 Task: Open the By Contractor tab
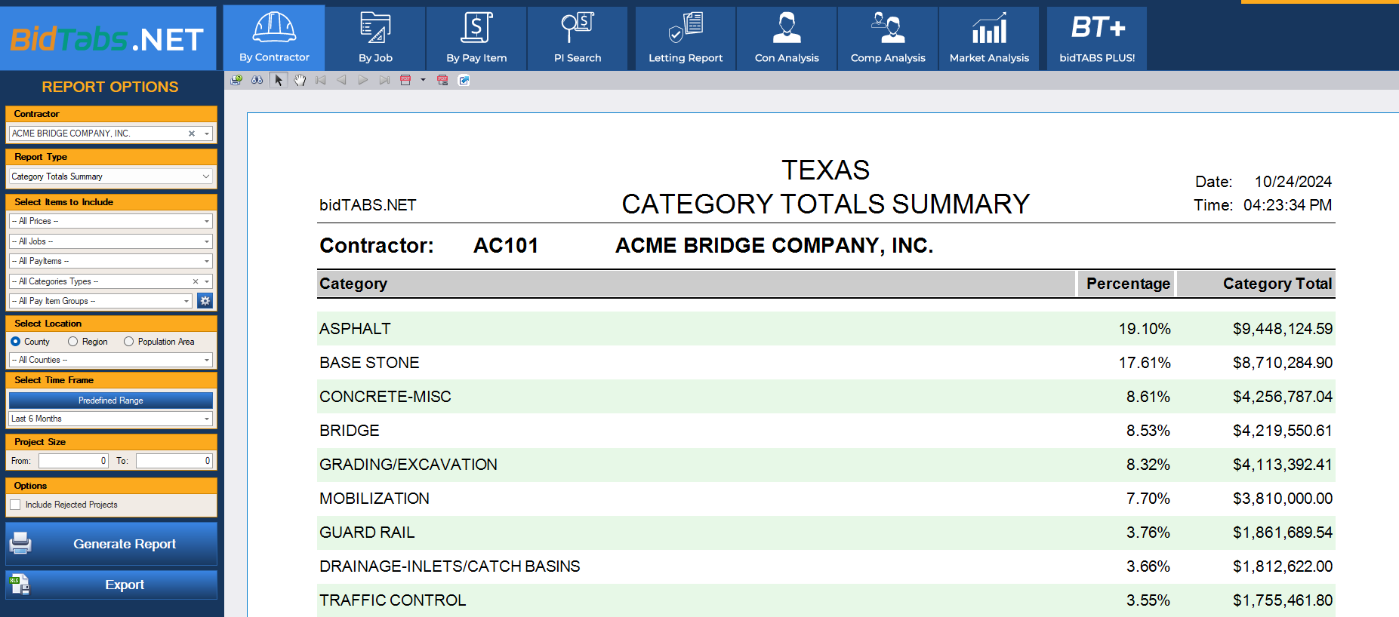[x=274, y=38]
